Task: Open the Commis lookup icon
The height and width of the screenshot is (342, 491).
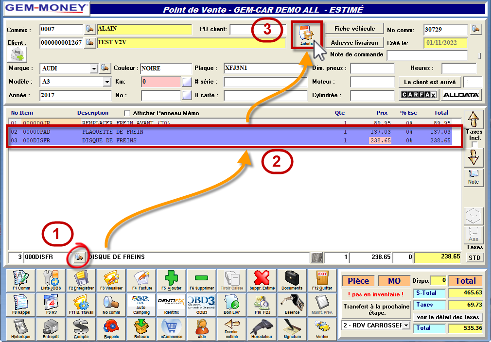Action: point(89,29)
